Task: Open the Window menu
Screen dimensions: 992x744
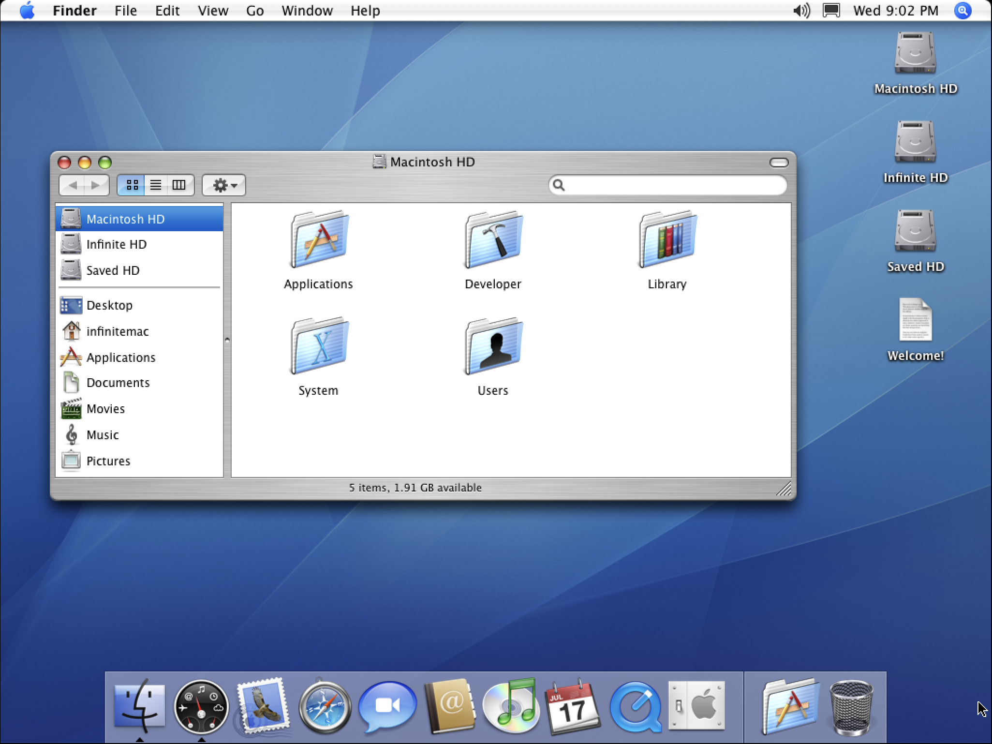Action: 307,11
